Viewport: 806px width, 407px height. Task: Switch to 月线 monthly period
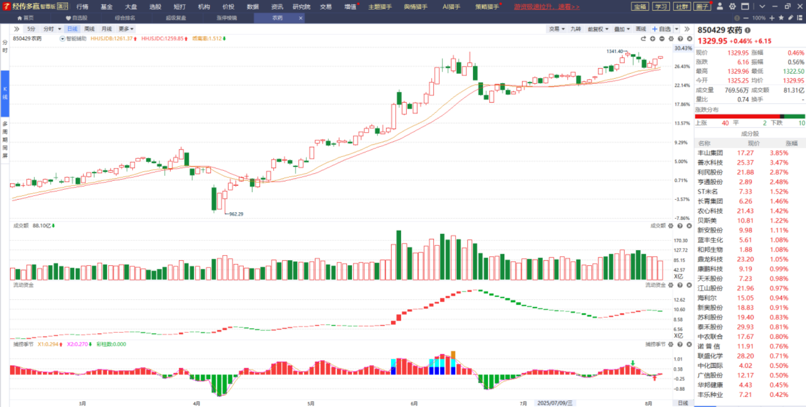click(x=107, y=29)
